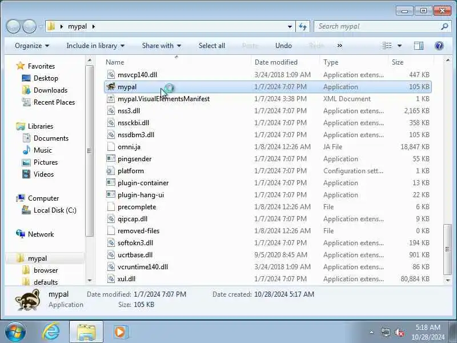Expand the mypal breadcrumb arrow
This screenshot has width=457, height=343.
94,26
